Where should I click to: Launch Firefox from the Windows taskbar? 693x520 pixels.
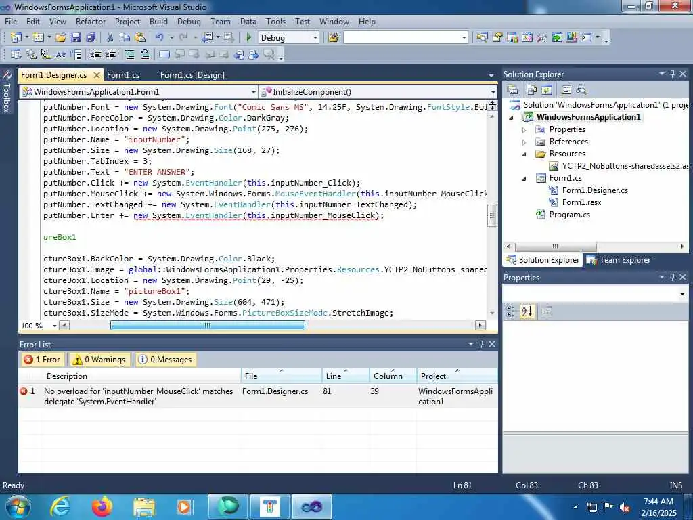tap(102, 506)
